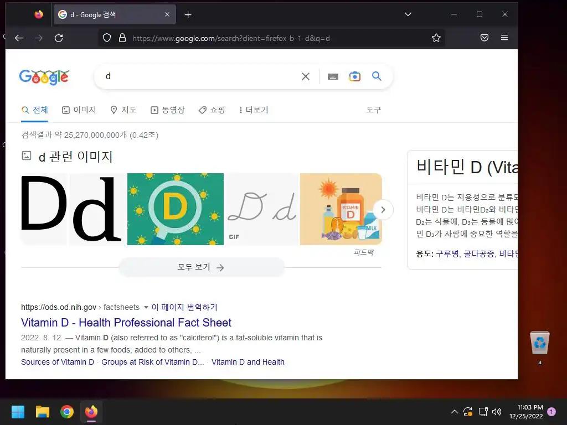Click the padlock site security icon

tap(122, 38)
